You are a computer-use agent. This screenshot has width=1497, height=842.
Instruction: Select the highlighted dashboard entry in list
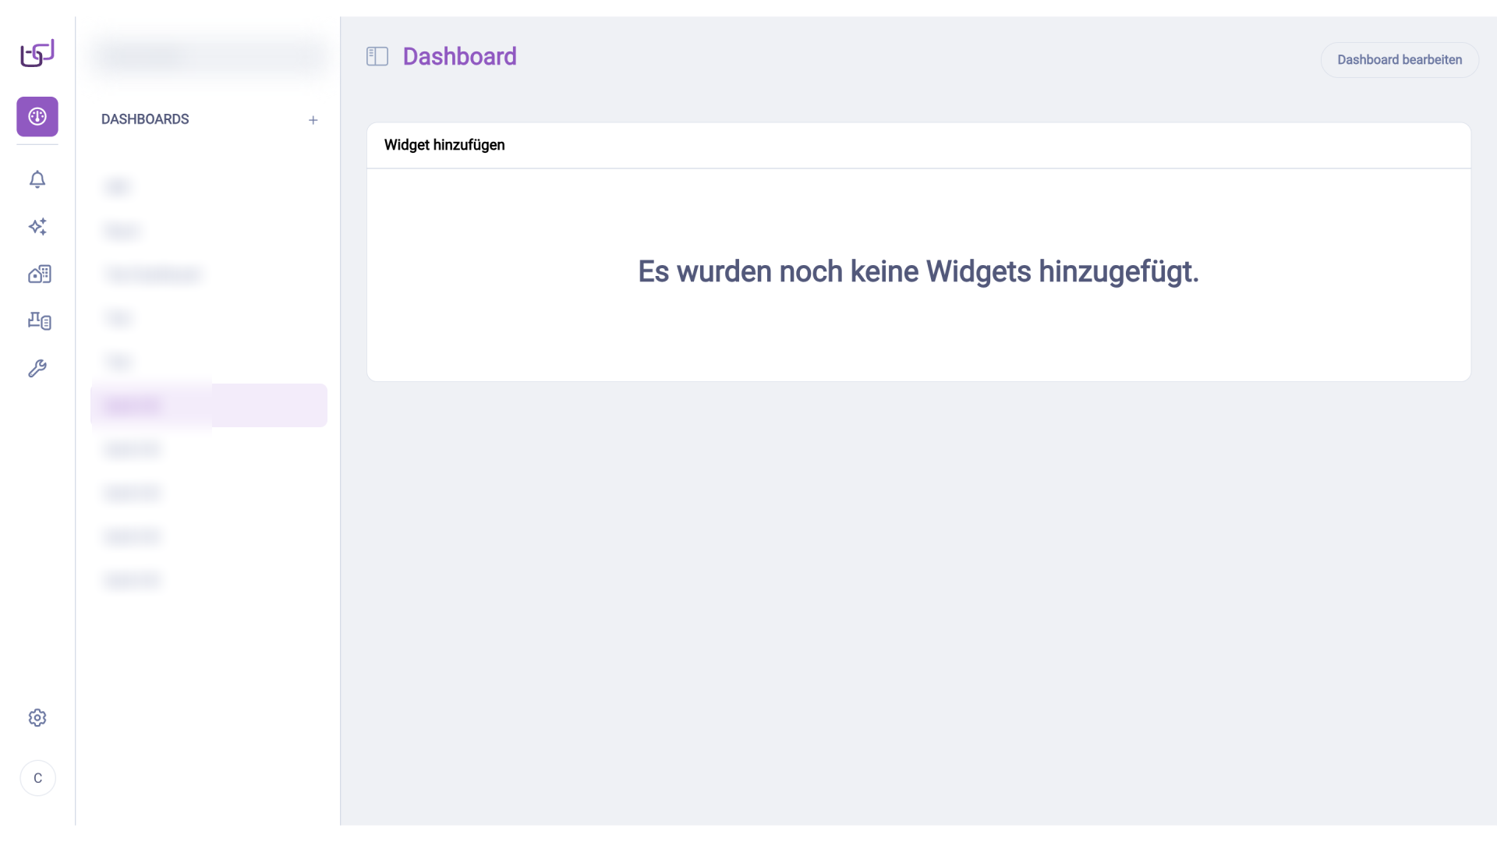tap(208, 405)
